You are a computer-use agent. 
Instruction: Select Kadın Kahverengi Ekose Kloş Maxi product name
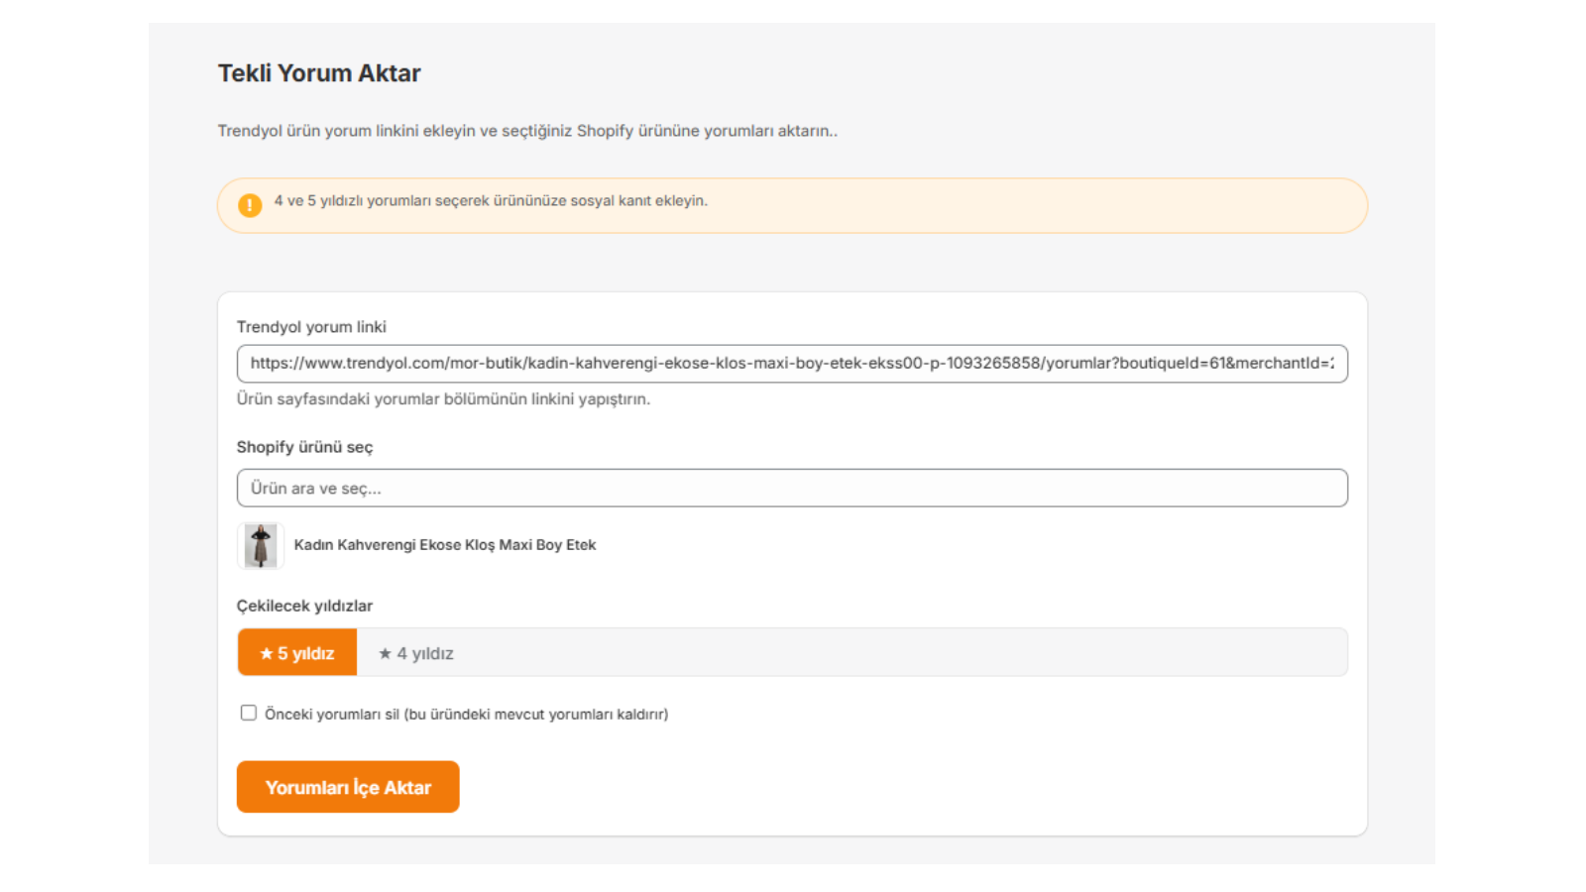444,545
